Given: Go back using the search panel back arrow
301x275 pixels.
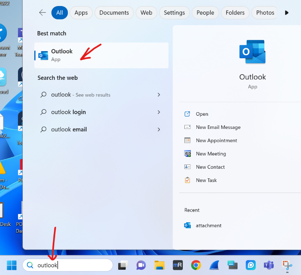Looking at the screenshot, I should tap(42, 13).
